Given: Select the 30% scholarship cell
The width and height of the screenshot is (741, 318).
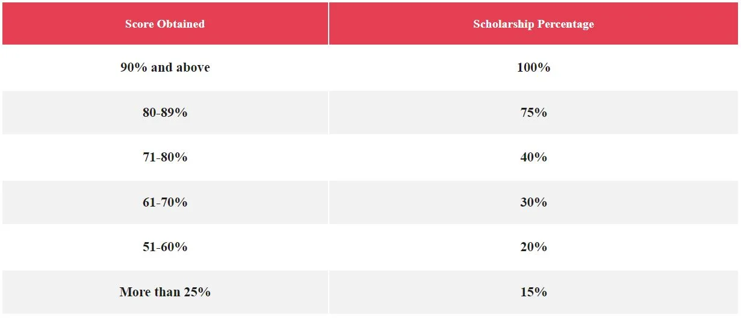Looking at the screenshot, I should [x=533, y=202].
